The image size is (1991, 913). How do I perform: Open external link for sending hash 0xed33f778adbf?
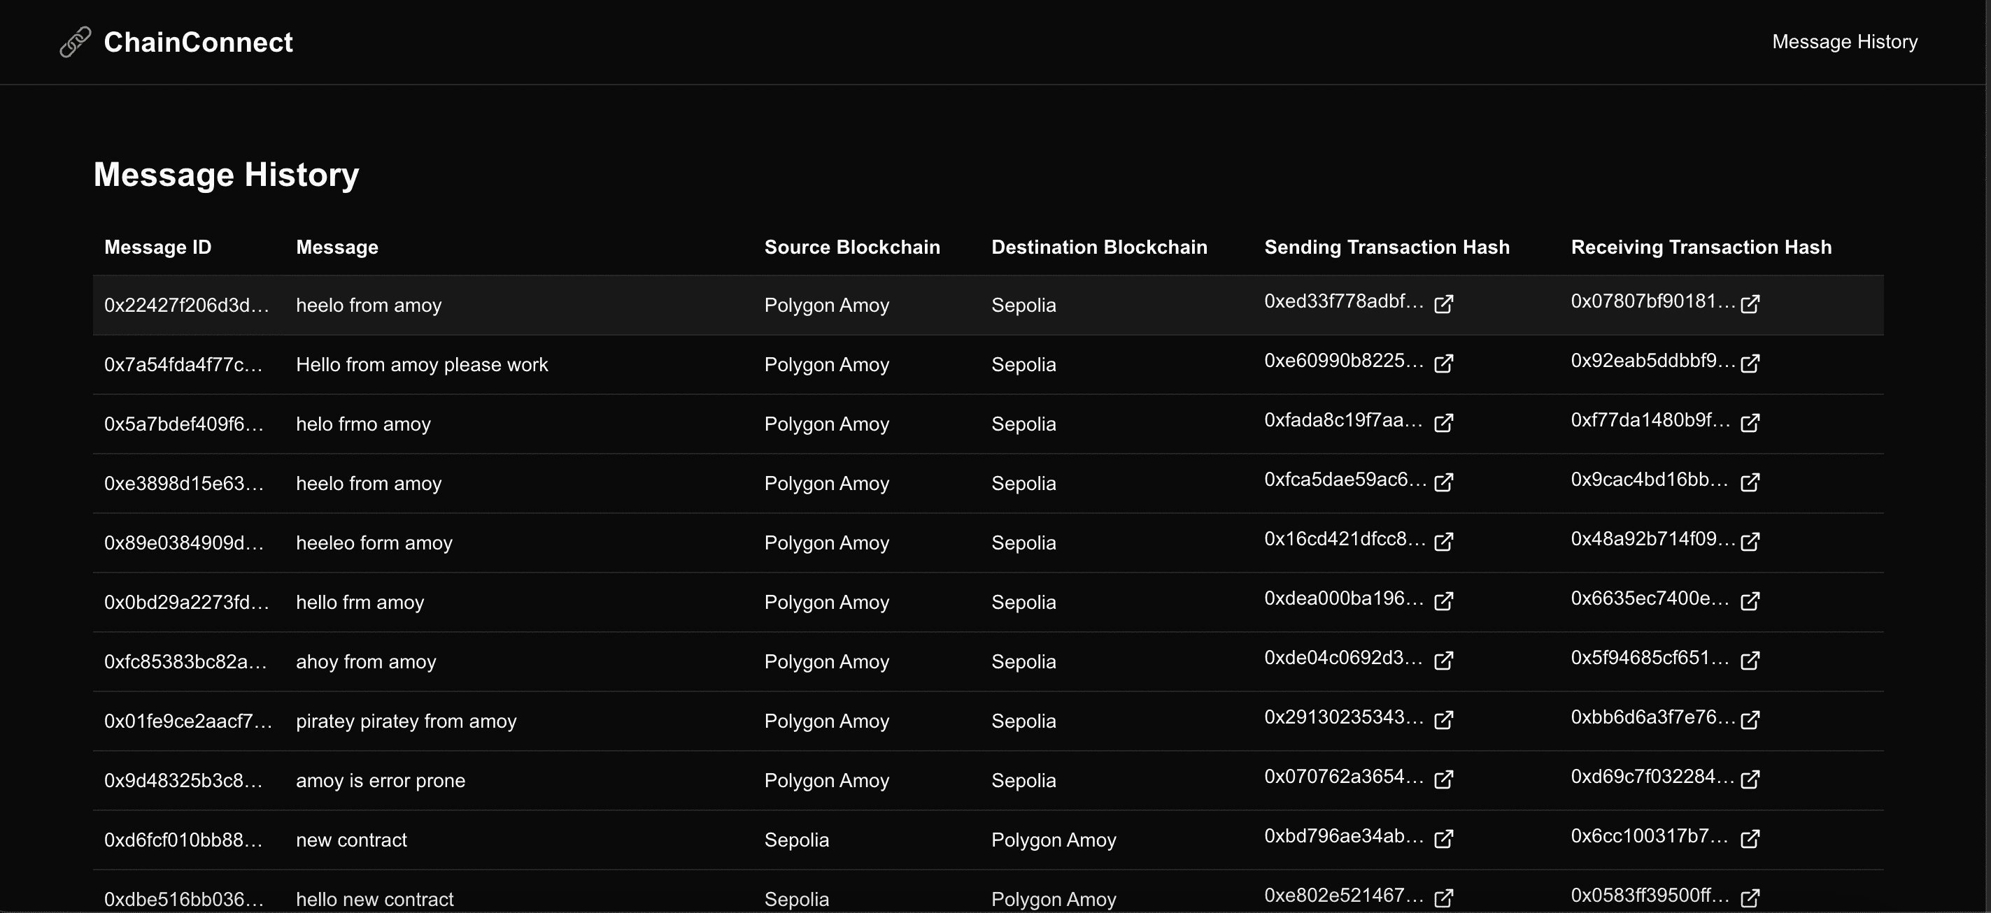(1443, 303)
